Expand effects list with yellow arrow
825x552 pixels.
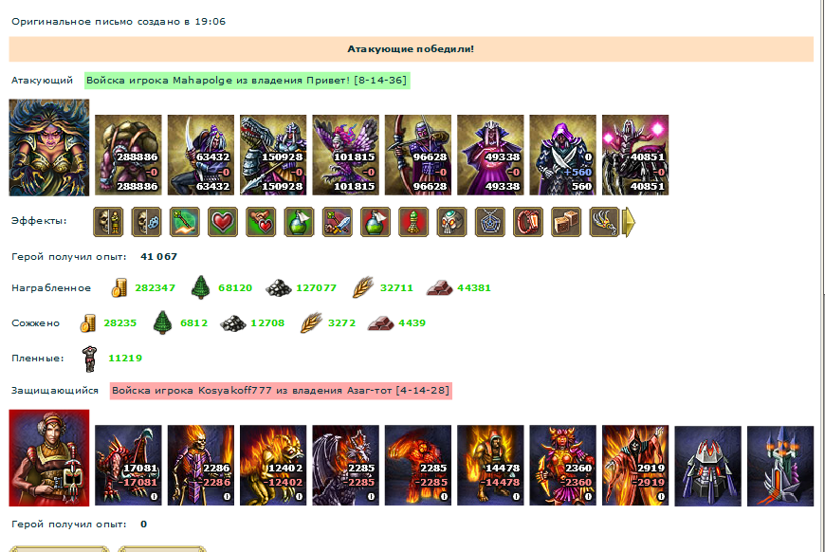629,222
